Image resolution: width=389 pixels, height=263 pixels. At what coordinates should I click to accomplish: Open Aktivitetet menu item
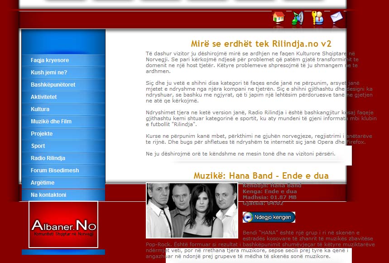pos(63,97)
